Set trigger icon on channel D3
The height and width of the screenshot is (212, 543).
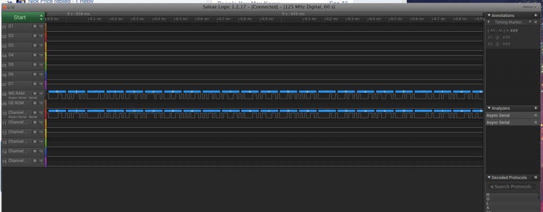click(x=41, y=46)
